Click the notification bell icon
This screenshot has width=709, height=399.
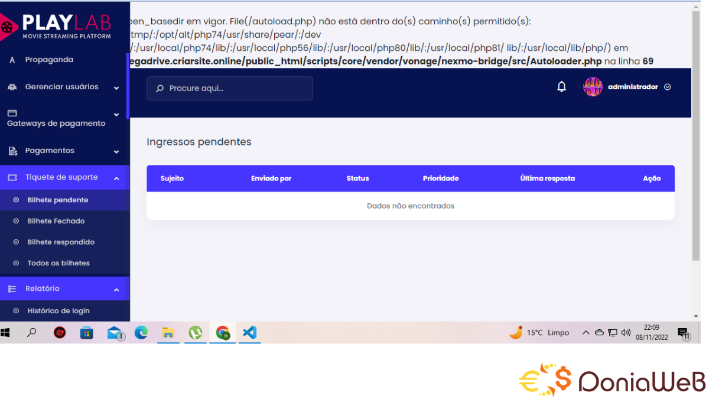561,87
